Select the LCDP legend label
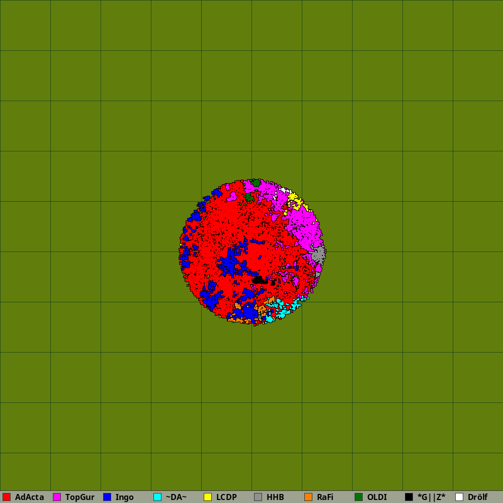 pyautogui.click(x=226, y=497)
